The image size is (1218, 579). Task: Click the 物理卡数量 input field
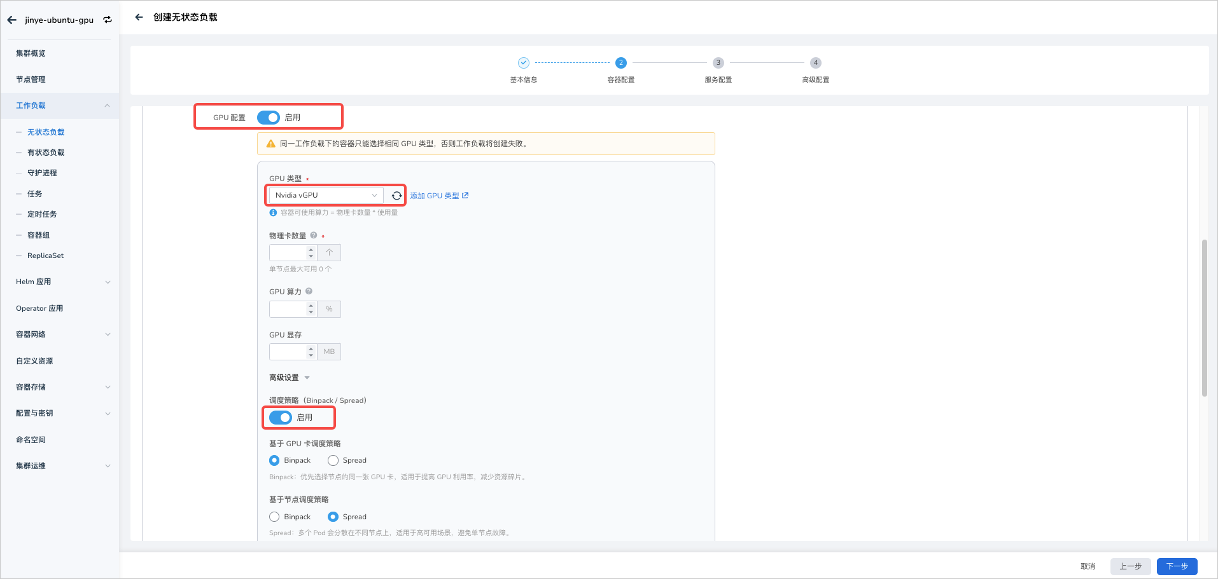coord(288,253)
